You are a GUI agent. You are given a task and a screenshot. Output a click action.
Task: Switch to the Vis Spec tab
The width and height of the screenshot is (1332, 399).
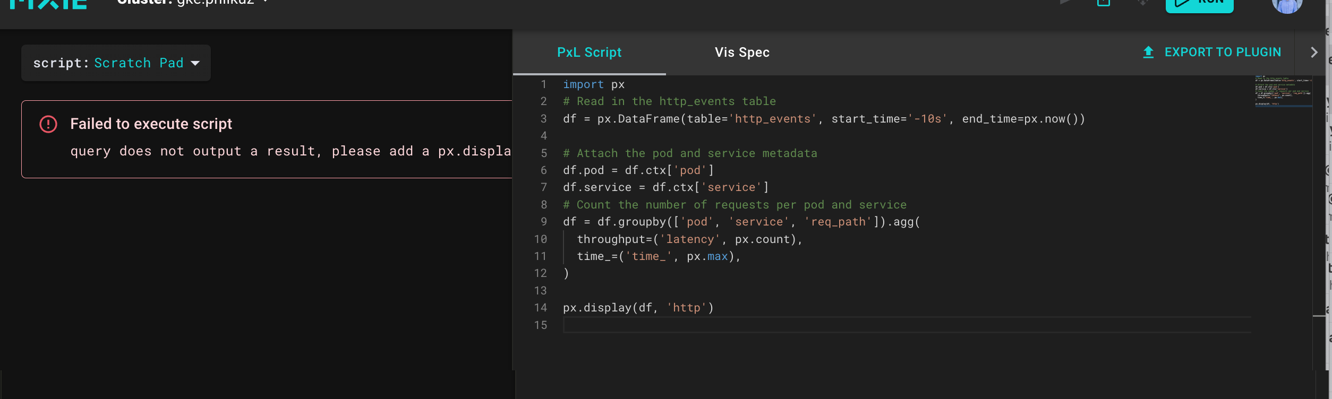742,52
